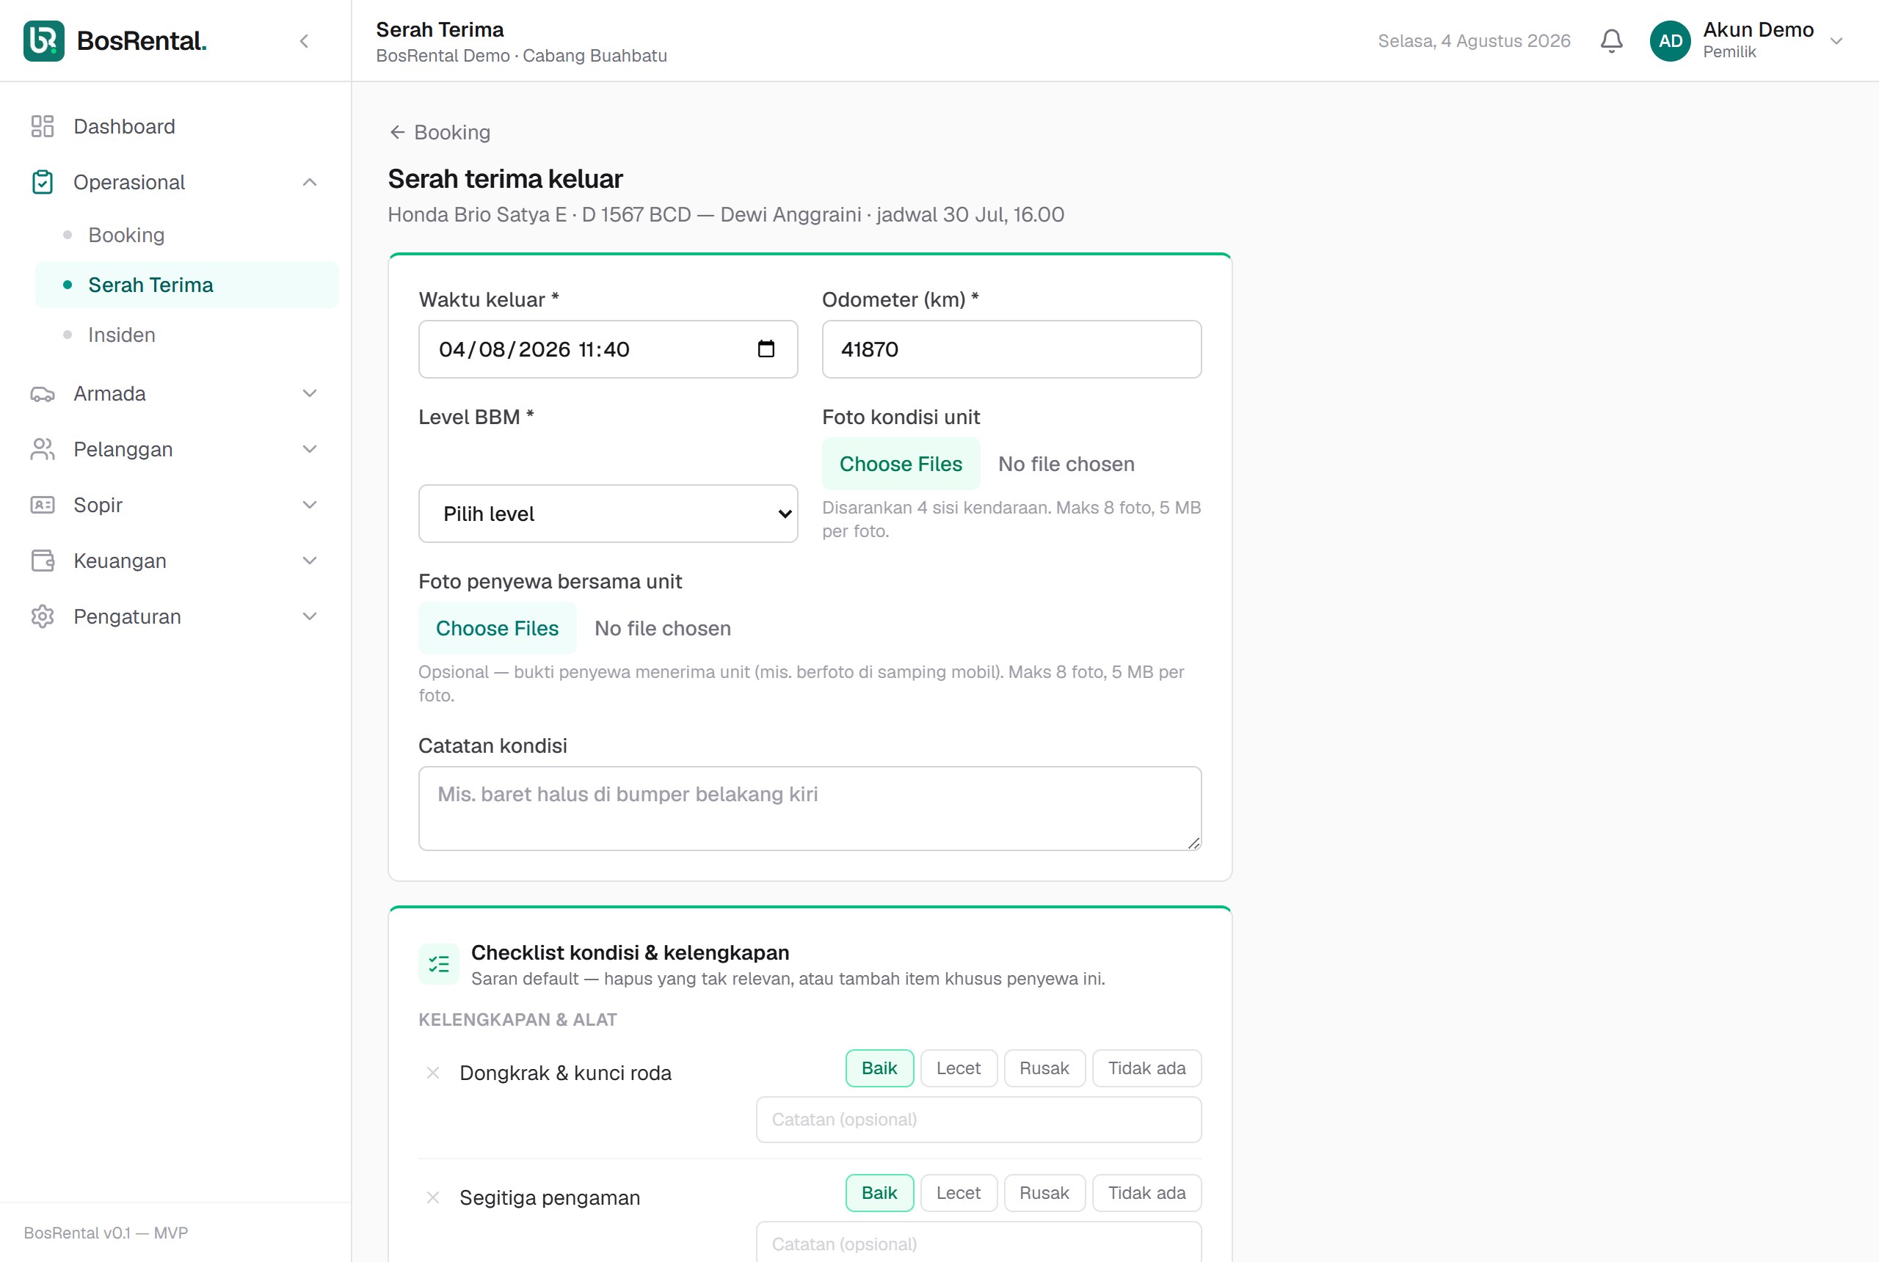Set Segitiga pengaman to Rusak
The image size is (1879, 1262).
tap(1044, 1193)
